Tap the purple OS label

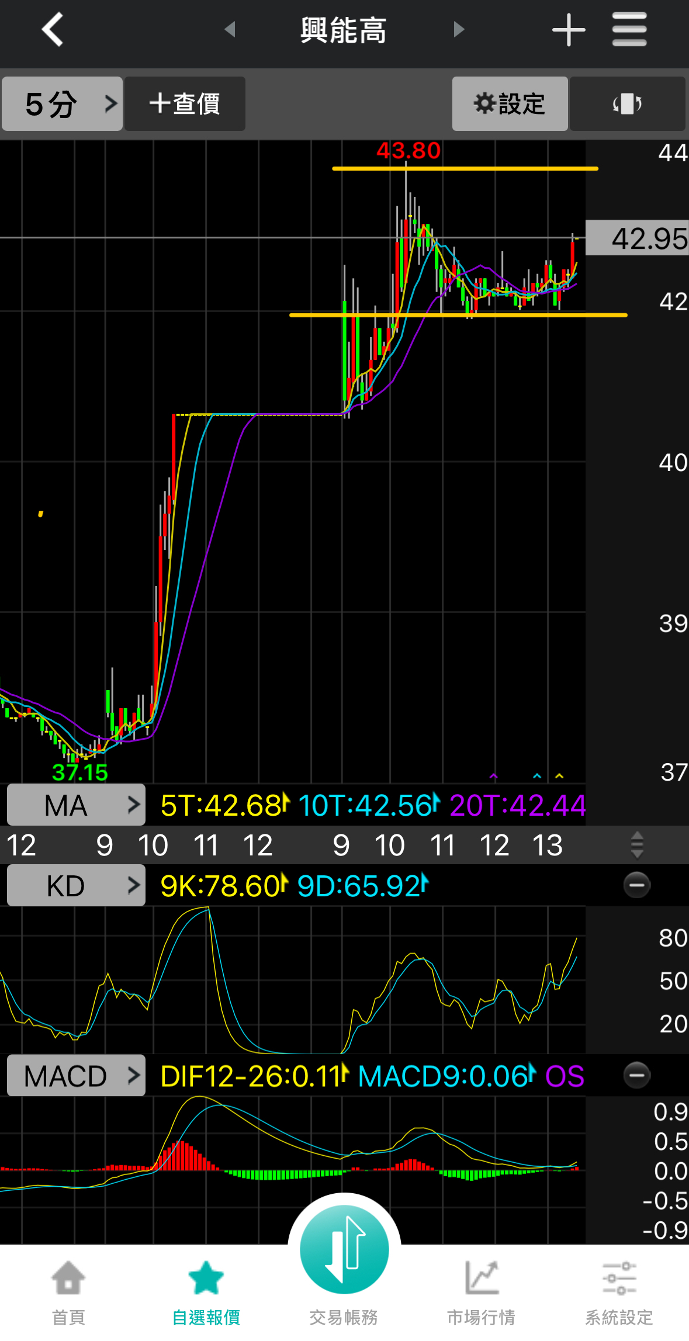pyautogui.click(x=565, y=1076)
